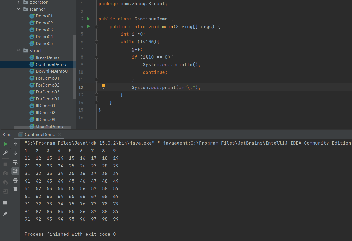Click the gutter run arrow beside class ContinueDemo

pyautogui.click(x=88, y=19)
